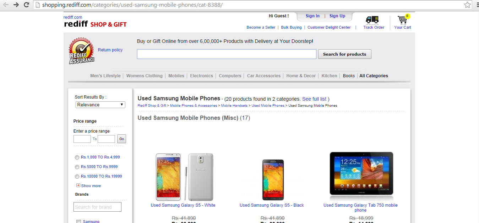
Task: Expand the red plus icon beside Show more
Action: pos(78,185)
